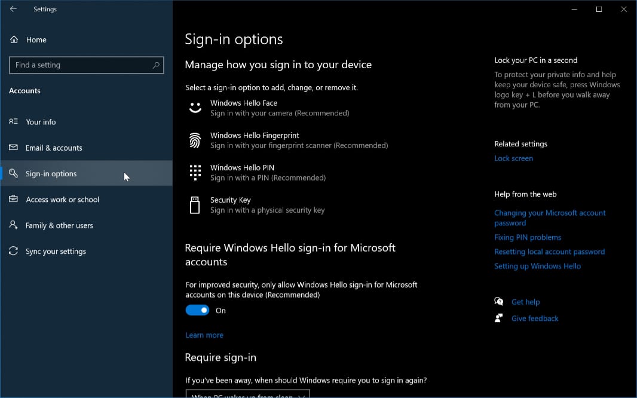This screenshot has width=637, height=398.
Task: Click the Home icon in sidebar
Action: (x=14, y=39)
